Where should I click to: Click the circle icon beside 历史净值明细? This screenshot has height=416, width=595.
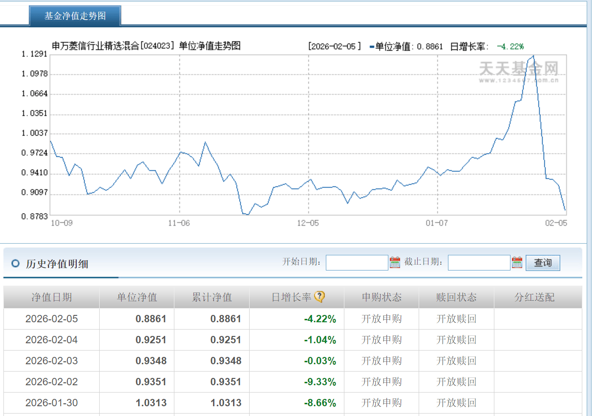(x=15, y=264)
